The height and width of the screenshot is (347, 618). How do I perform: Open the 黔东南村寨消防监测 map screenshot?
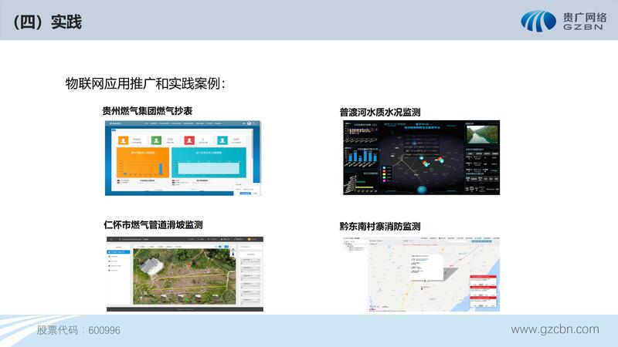click(419, 274)
